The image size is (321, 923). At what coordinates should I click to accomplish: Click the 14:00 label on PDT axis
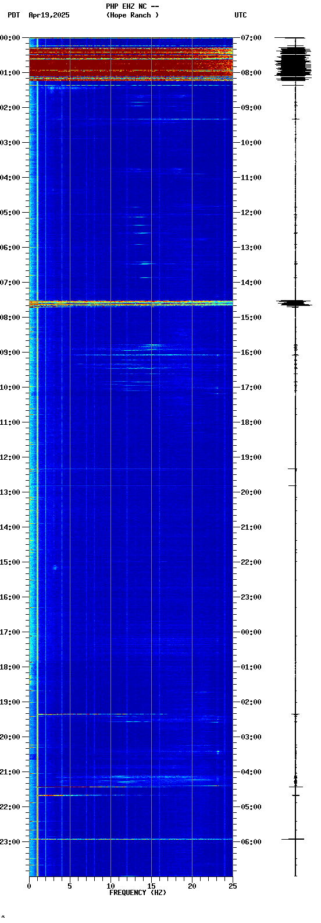(x=10, y=527)
